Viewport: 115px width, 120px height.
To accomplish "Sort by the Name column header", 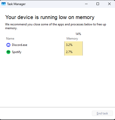I will click(x=10, y=39).
